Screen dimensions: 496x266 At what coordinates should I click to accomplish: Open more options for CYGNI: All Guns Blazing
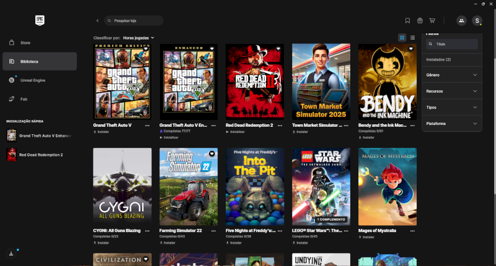click(147, 231)
